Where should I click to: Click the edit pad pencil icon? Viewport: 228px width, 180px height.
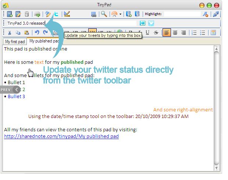click(18, 14)
